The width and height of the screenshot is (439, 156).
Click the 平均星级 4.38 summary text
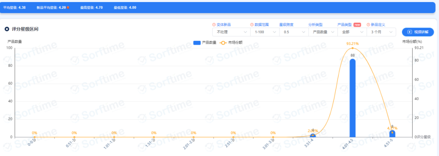pos(14,8)
